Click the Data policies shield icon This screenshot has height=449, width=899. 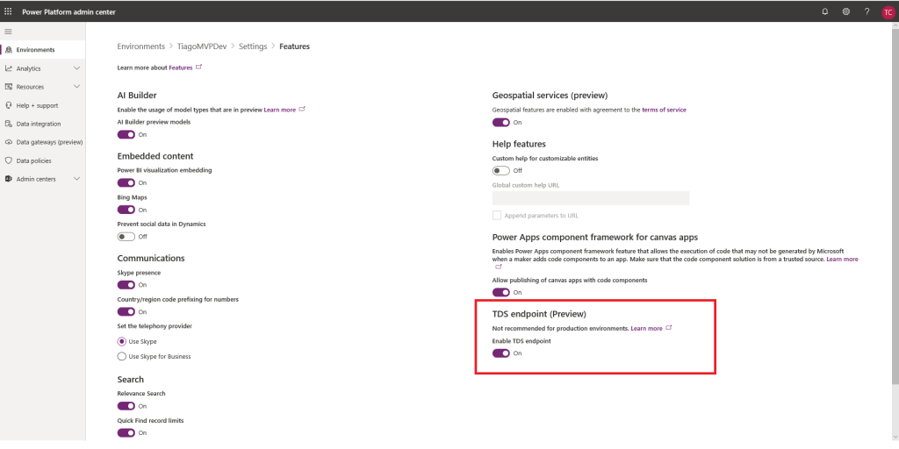[x=9, y=160]
